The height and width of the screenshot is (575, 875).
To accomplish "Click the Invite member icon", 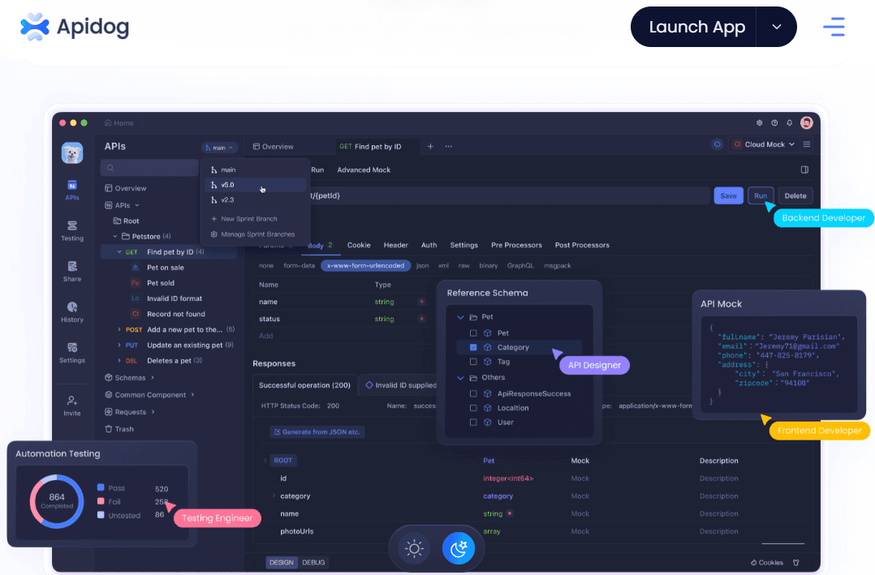I will (72, 406).
